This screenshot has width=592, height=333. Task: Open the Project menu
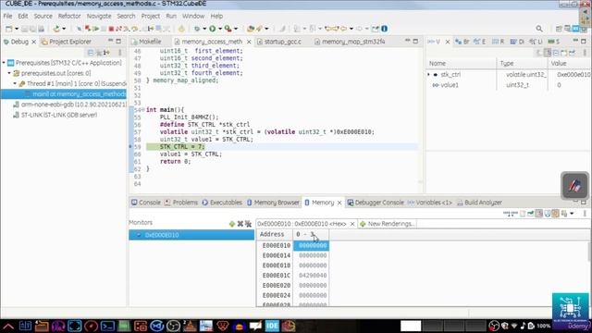151,16
